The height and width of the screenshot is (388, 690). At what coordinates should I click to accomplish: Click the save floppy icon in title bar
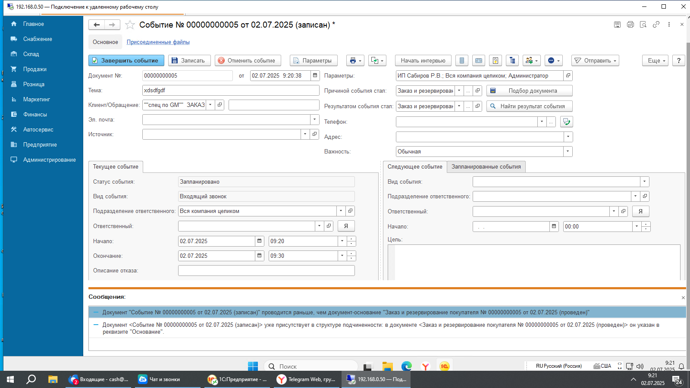click(x=617, y=25)
